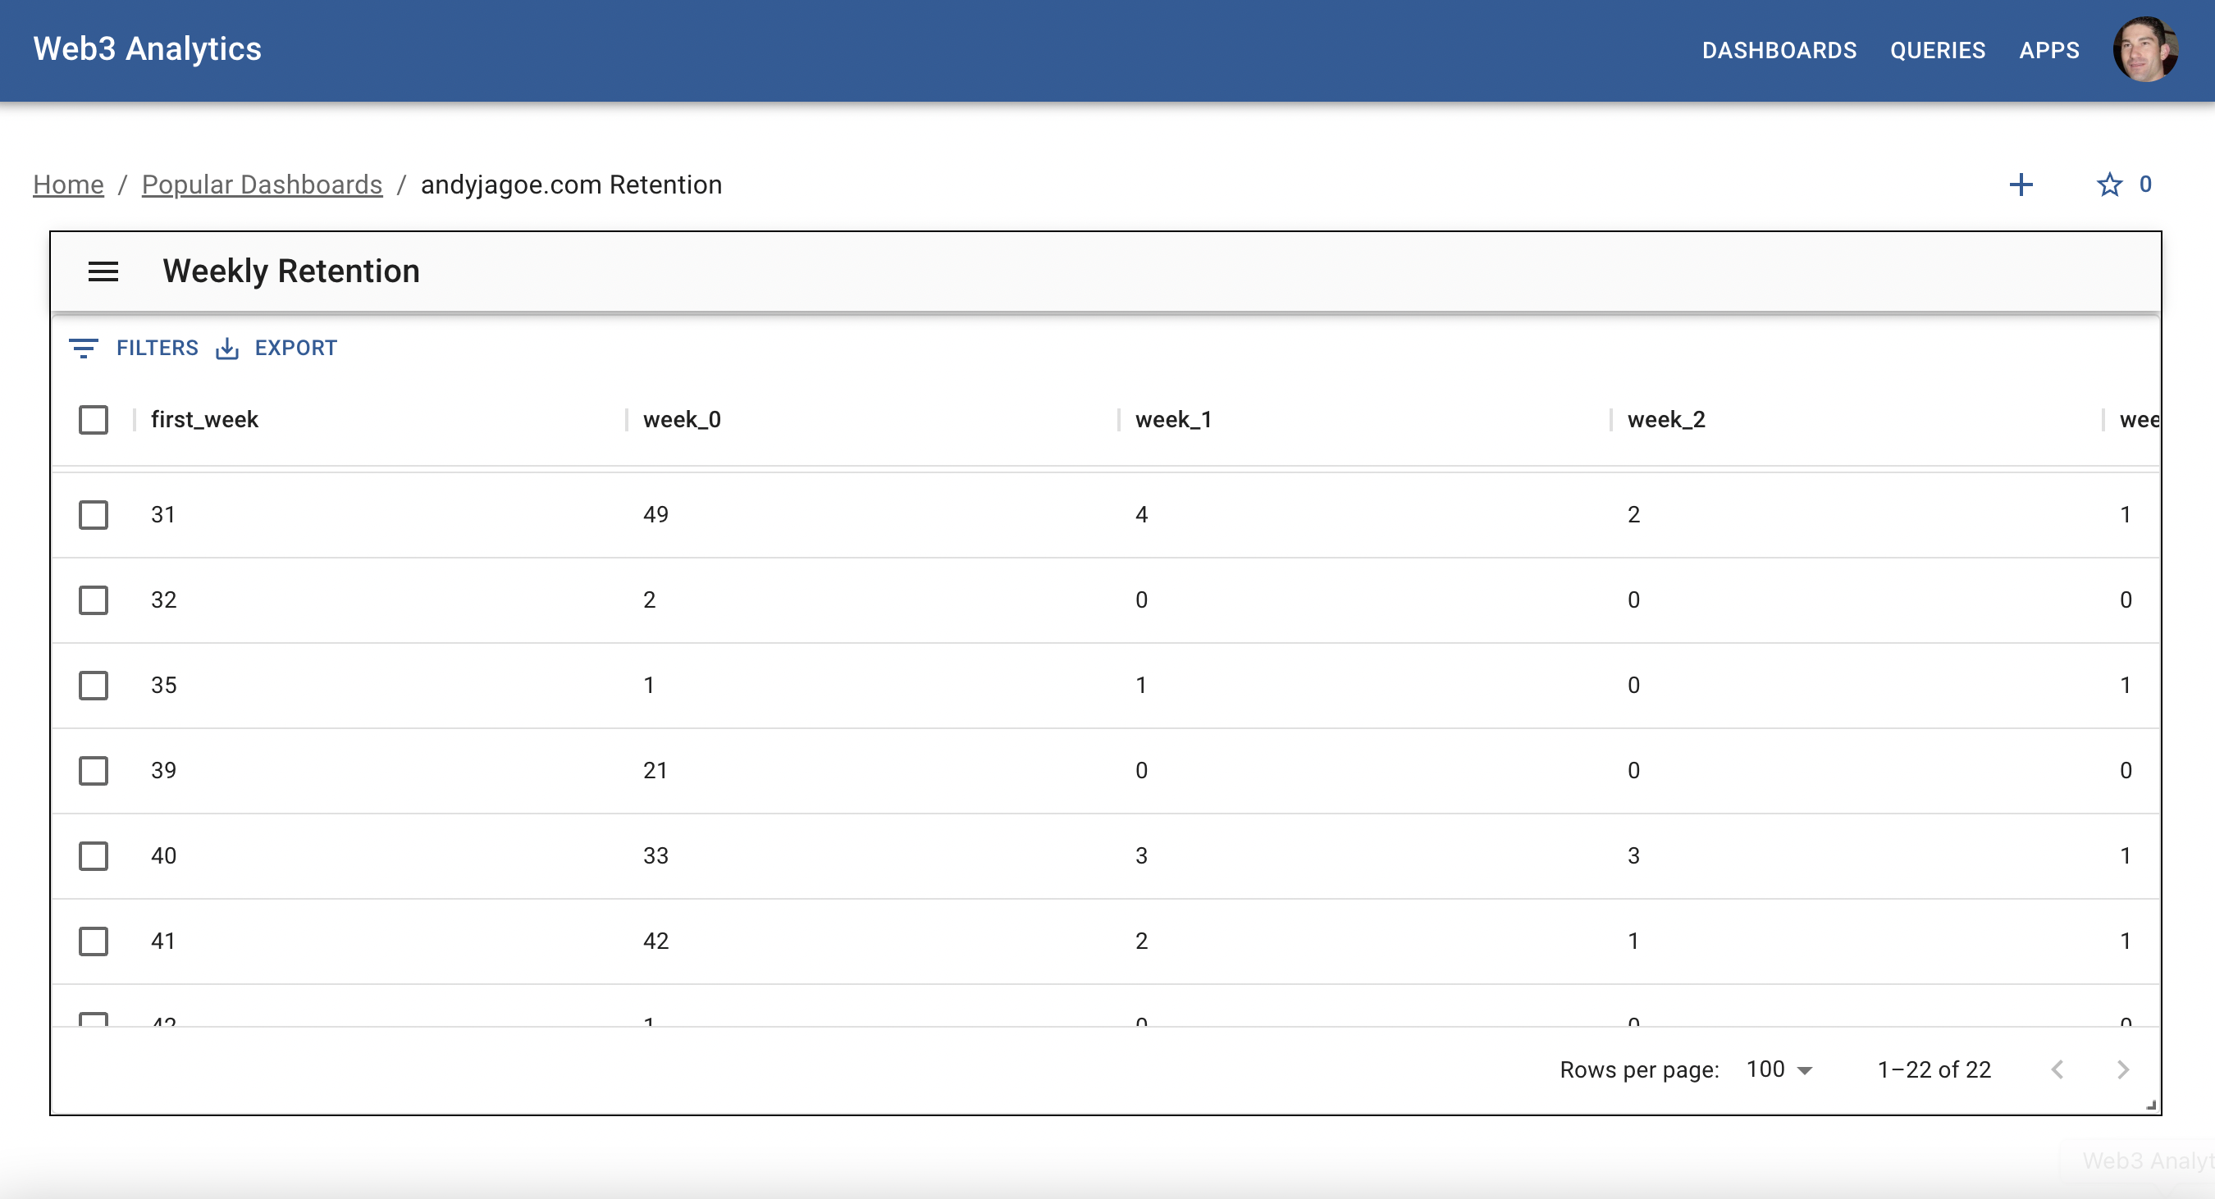Click the week_0 value 42
The image size is (2215, 1199).
click(x=655, y=941)
